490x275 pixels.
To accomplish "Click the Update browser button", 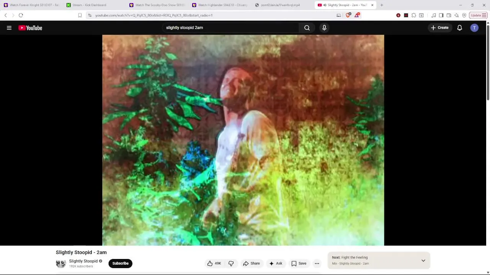I will point(479,15).
